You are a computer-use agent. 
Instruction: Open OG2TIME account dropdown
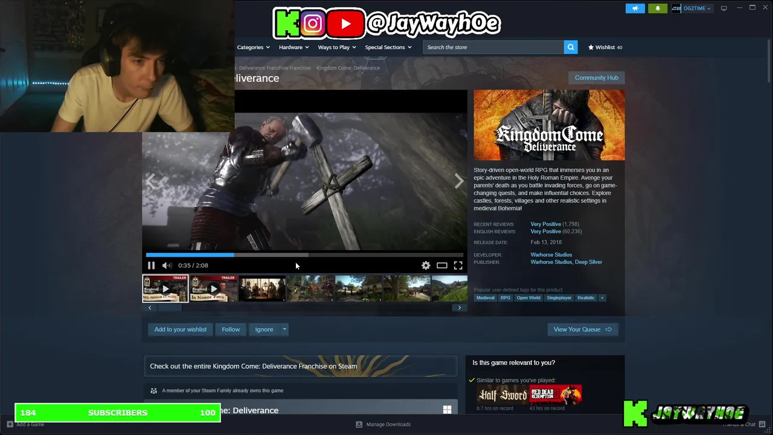[x=691, y=8]
